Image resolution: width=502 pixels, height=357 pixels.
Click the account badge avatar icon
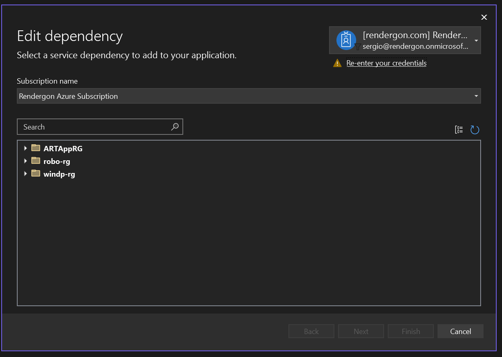tap(346, 40)
